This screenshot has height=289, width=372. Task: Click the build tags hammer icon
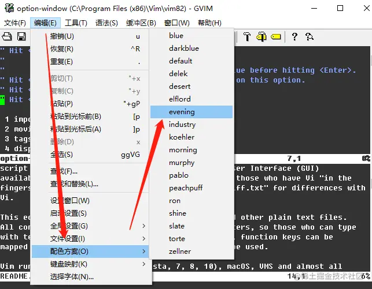coord(261,37)
